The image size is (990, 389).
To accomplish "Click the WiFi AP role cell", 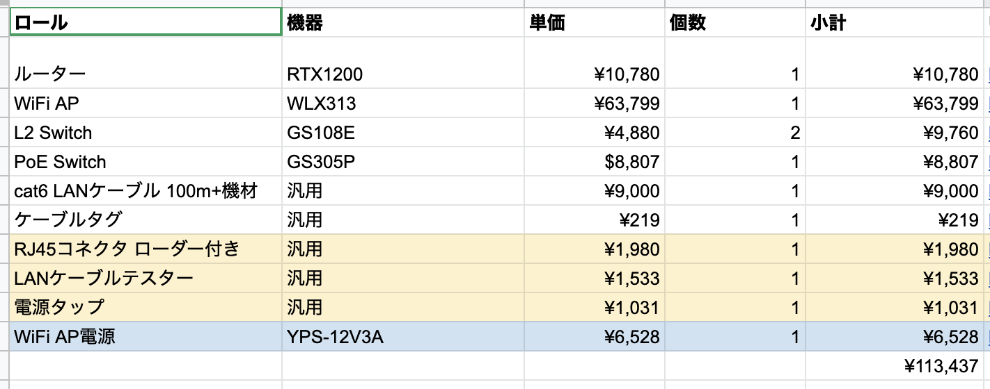I will pos(146,104).
